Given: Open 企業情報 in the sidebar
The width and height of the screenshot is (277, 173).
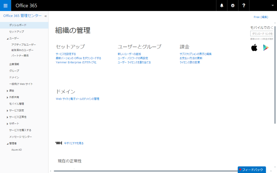Looking at the screenshot, I should [x=14, y=64].
